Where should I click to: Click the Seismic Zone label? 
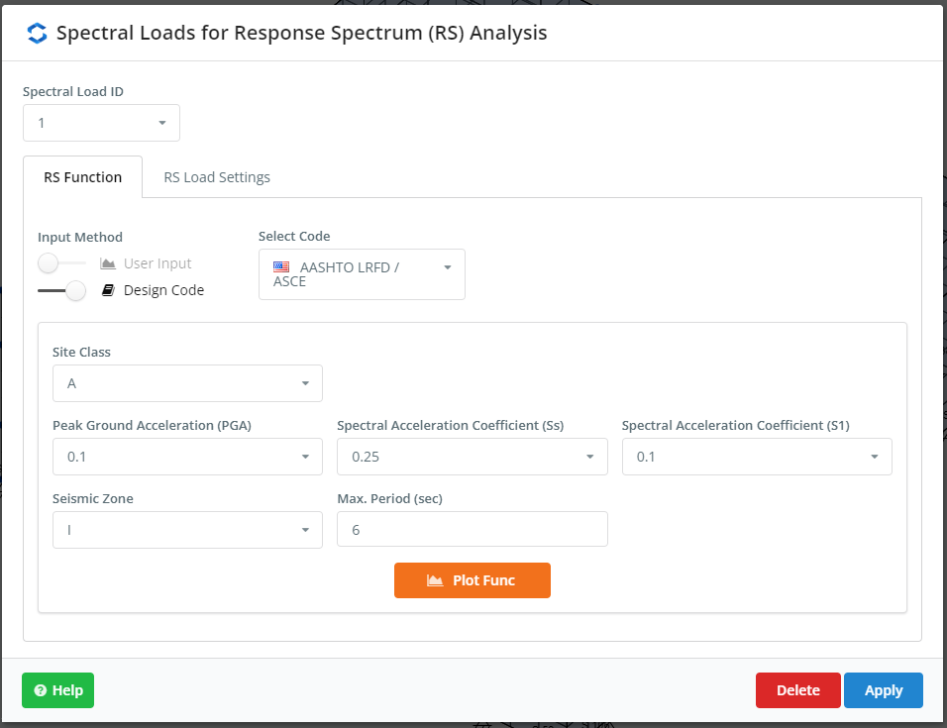(93, 498)
